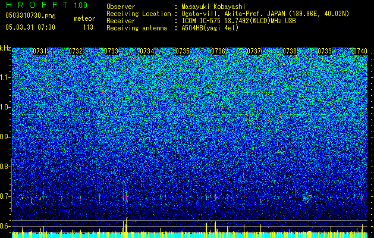
Task: Click the 0736 time marker
Action: tap(218, 51)
